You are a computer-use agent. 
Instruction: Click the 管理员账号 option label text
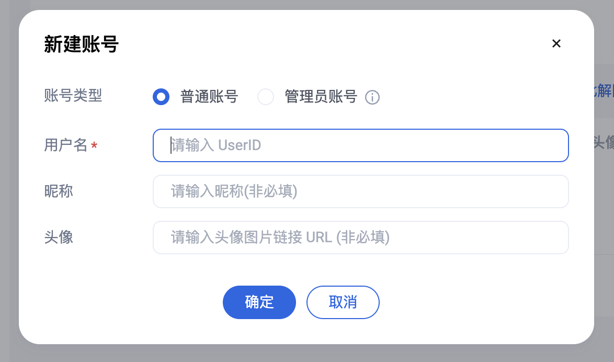click(321, 97)
